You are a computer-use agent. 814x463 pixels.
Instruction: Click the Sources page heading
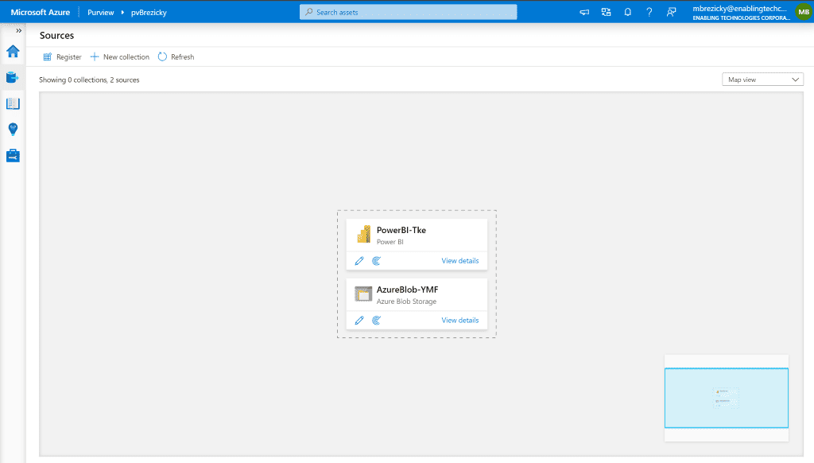56,35
